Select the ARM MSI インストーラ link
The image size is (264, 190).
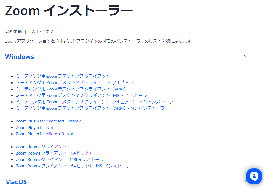[x=90, y=108]
